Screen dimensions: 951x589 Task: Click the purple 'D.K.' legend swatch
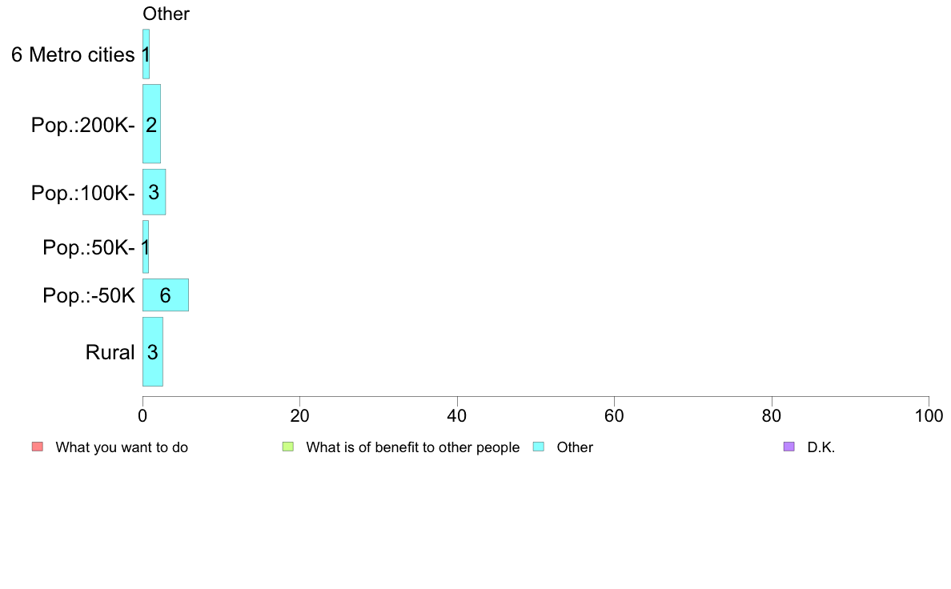[789, 447]
